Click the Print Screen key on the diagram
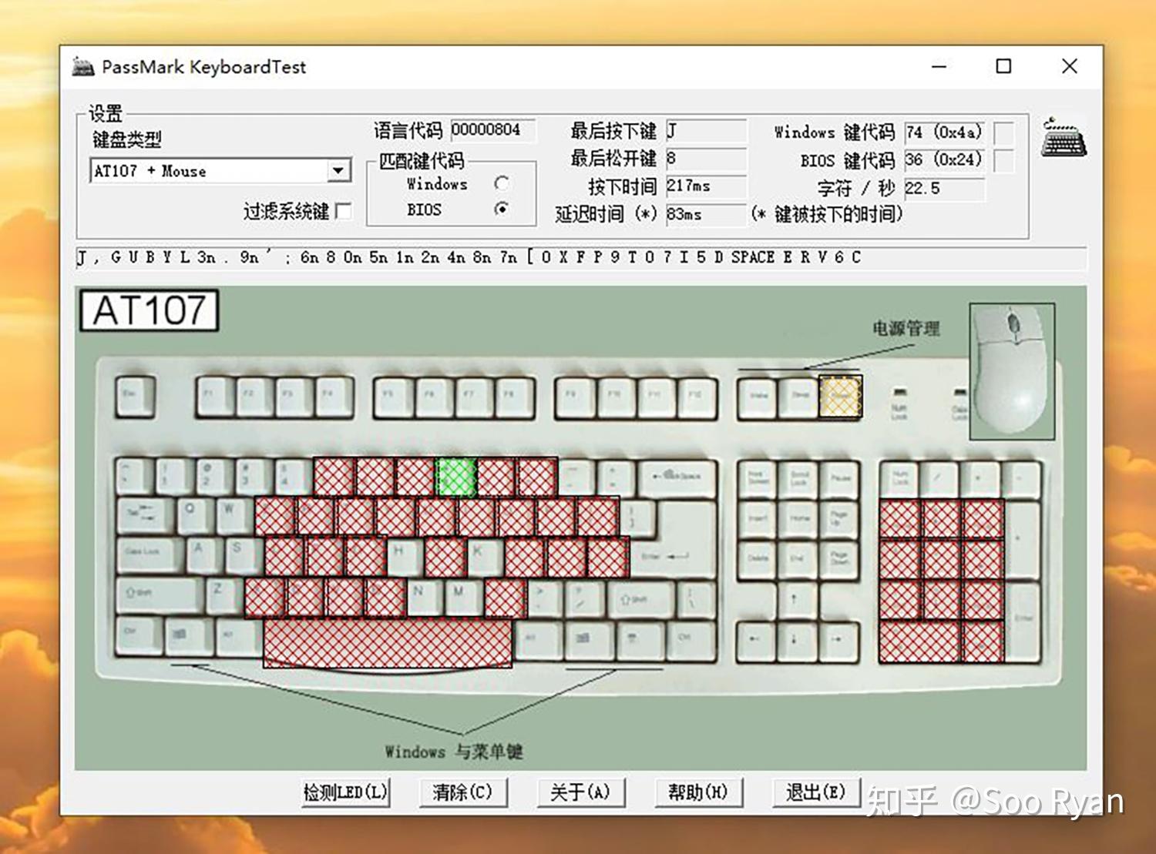1156x854 pixels. (x=757, y=479)
